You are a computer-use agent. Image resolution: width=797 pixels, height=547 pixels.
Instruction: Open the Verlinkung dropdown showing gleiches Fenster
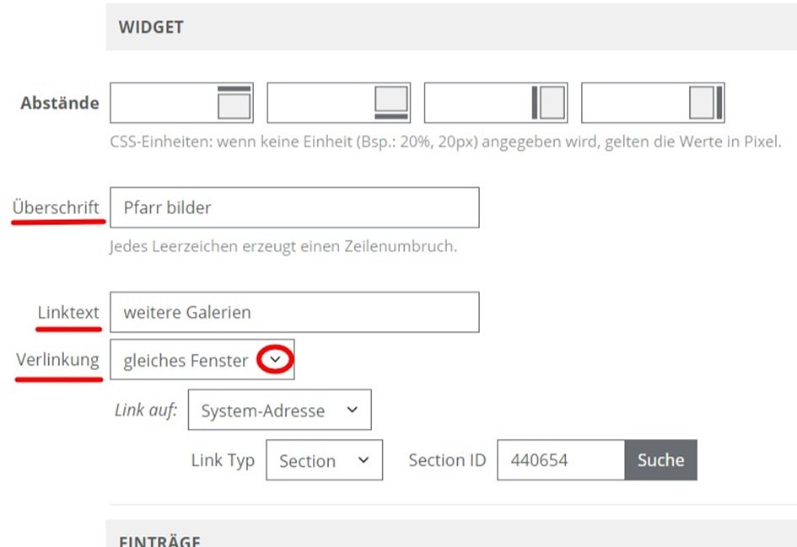202,360
